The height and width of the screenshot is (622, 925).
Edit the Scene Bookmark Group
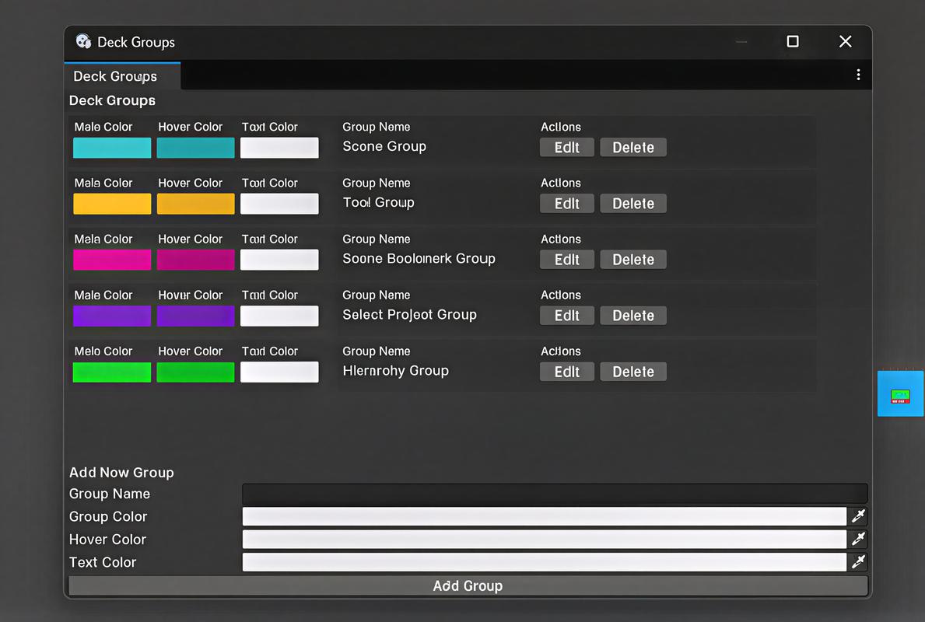566,259
